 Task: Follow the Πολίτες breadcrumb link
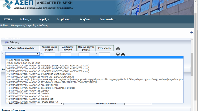[x=4, y=26]
